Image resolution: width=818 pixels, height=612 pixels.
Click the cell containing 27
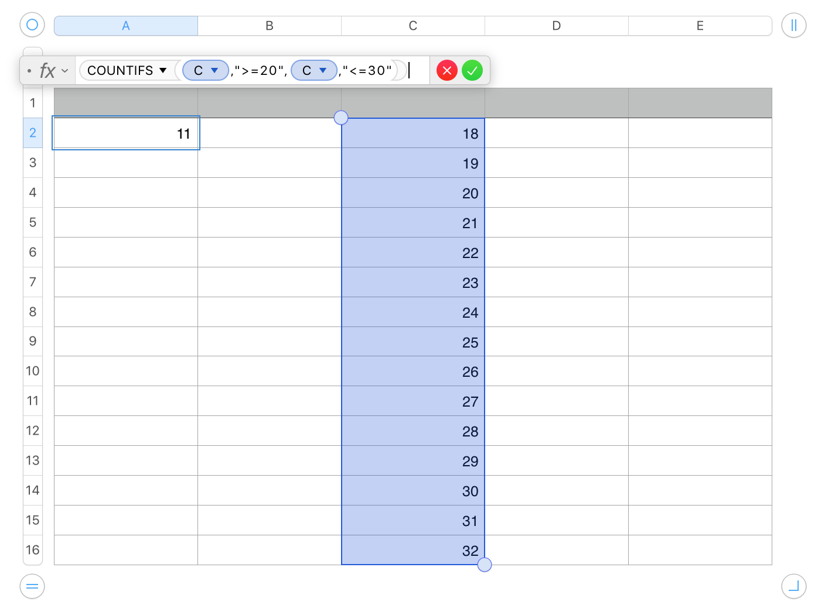[x=413, y=401]
